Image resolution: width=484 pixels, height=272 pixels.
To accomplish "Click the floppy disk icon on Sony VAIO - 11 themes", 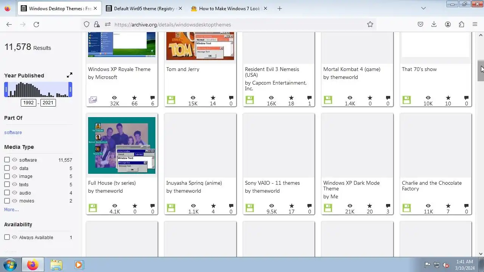I will point(249,208).
